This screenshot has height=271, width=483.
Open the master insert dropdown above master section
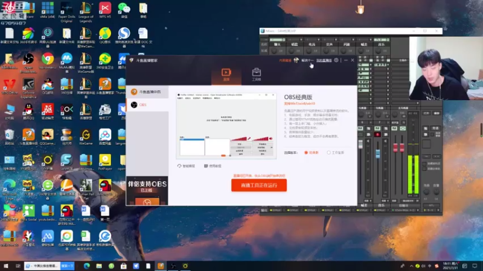418,104
